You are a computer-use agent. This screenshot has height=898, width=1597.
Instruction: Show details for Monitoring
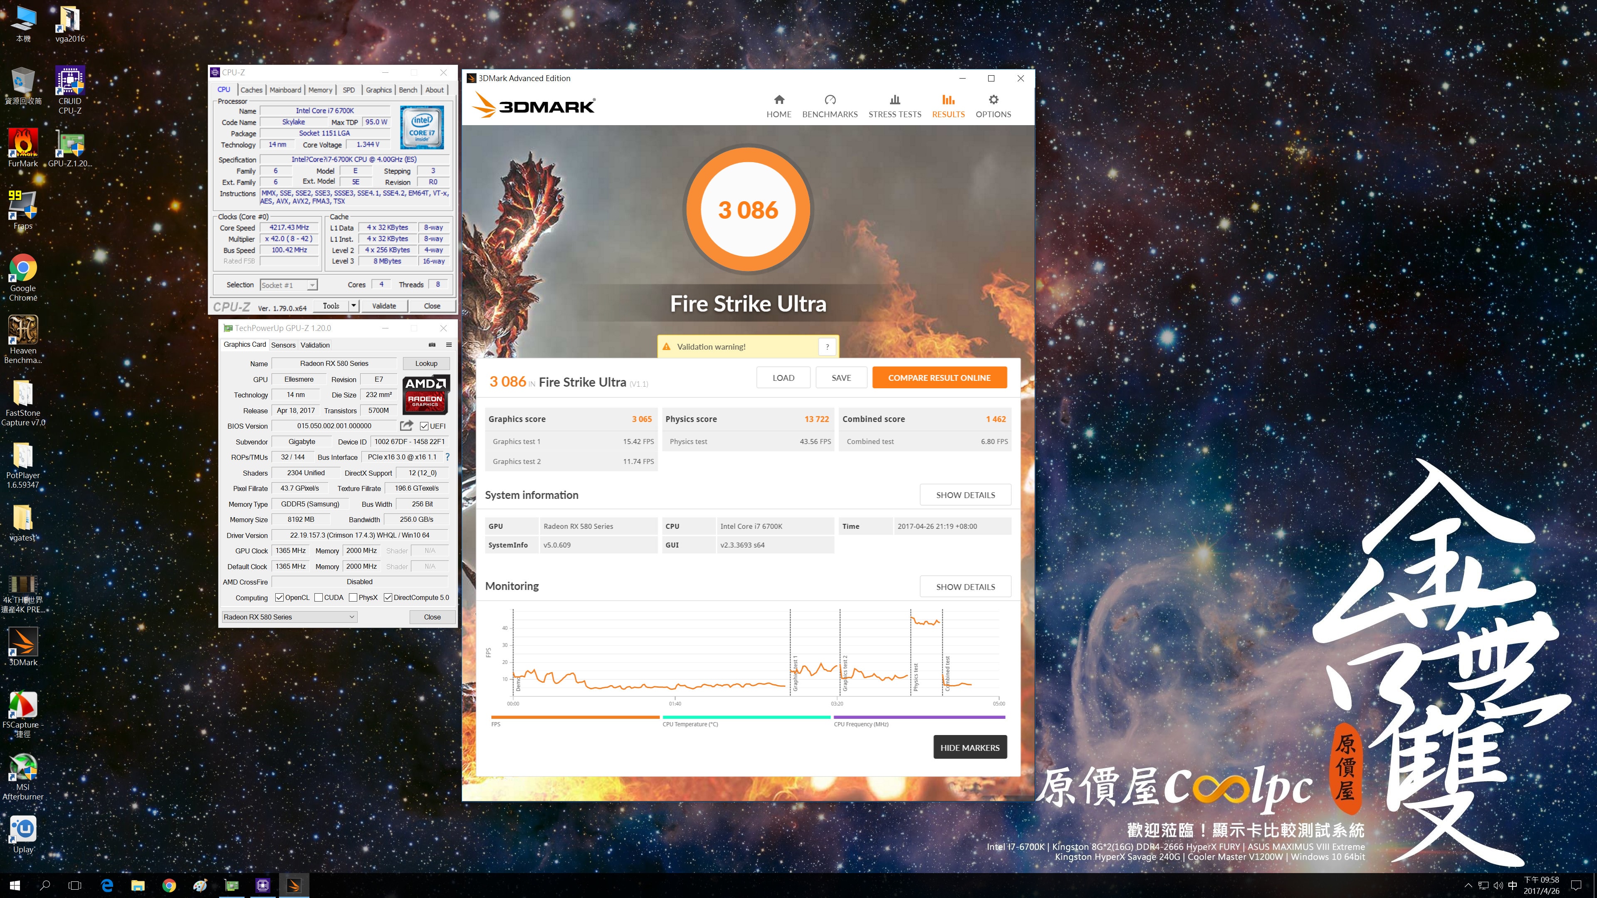965,586
